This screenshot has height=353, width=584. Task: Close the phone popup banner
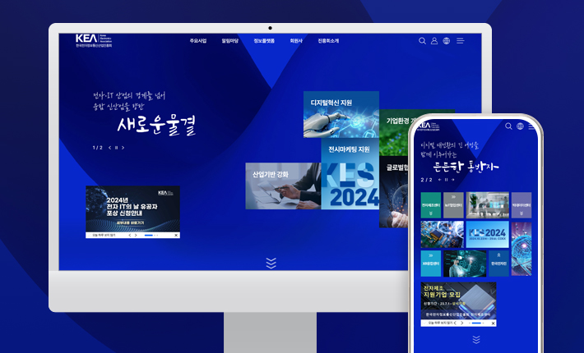pos(494,323)
